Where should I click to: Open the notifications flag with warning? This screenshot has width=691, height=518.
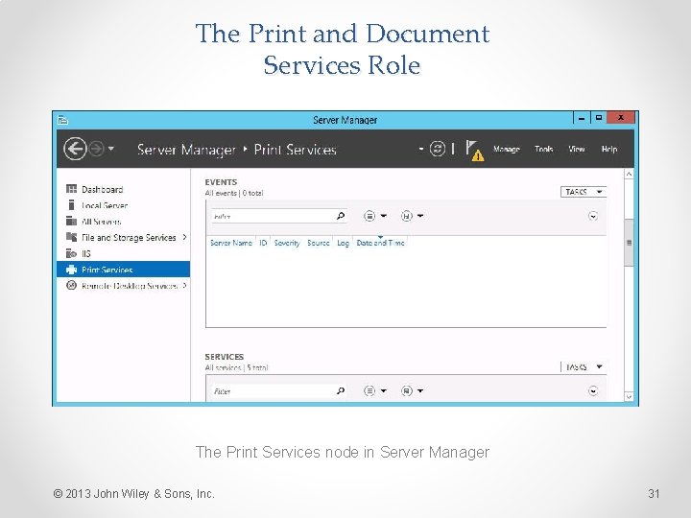tap(475, 151)
